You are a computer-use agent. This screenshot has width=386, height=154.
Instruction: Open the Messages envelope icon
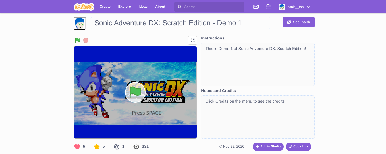(x=256, y=7)
